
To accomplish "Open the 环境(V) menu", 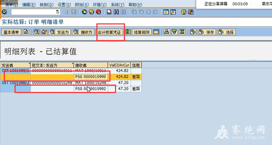I will pyautogui.click(x=100, y=5).
